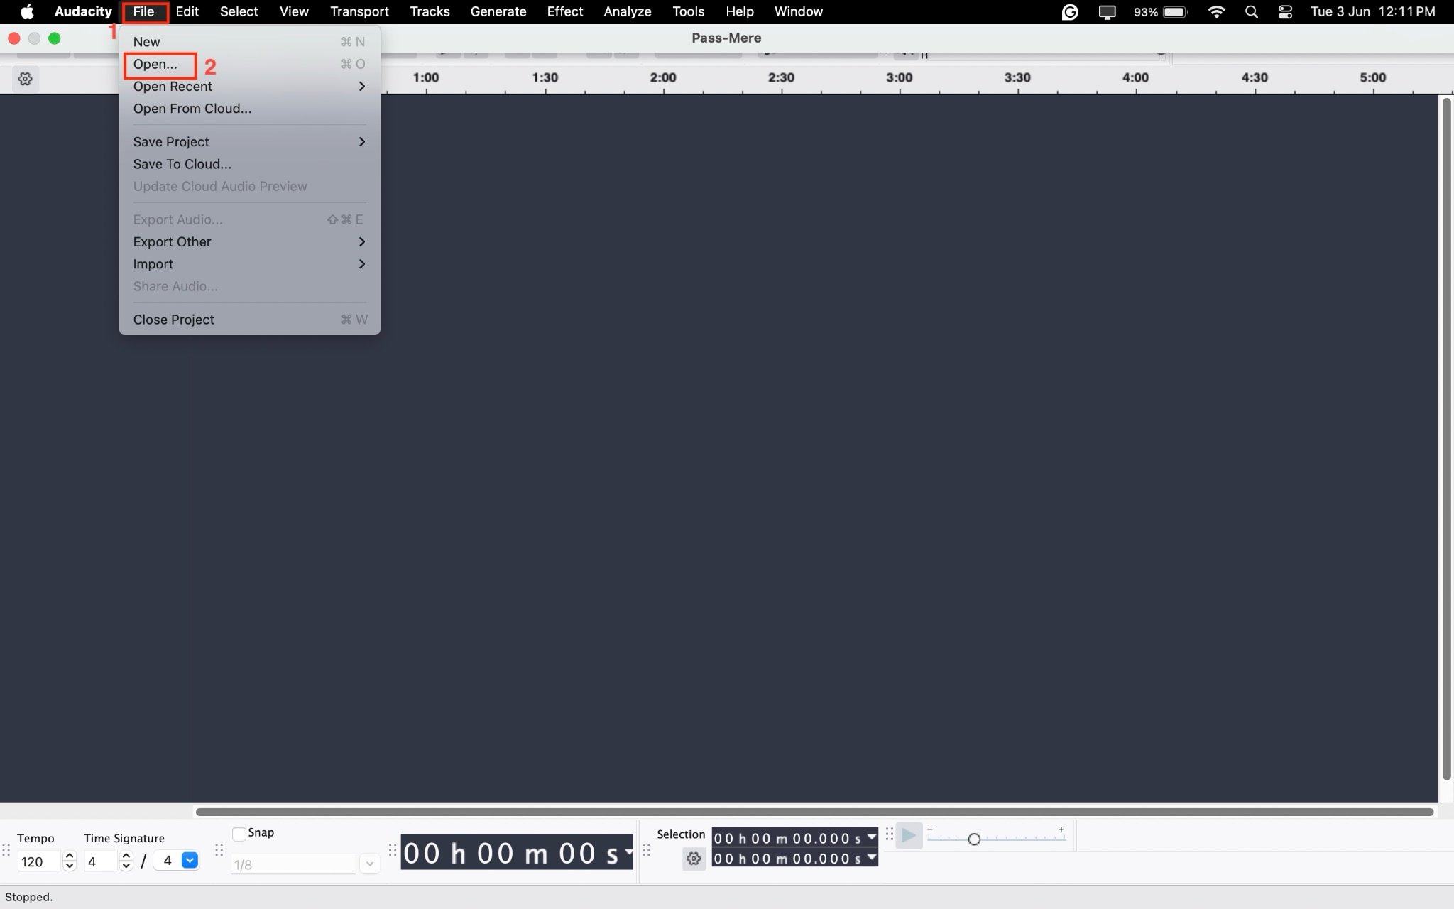Open the screen mirroring display icon
1454x909 pixels.
[x=1107, y=12]
